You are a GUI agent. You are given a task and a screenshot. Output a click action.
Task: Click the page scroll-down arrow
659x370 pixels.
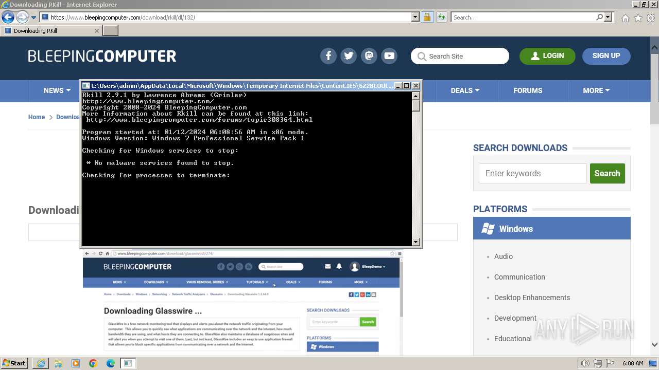[655, 345]
